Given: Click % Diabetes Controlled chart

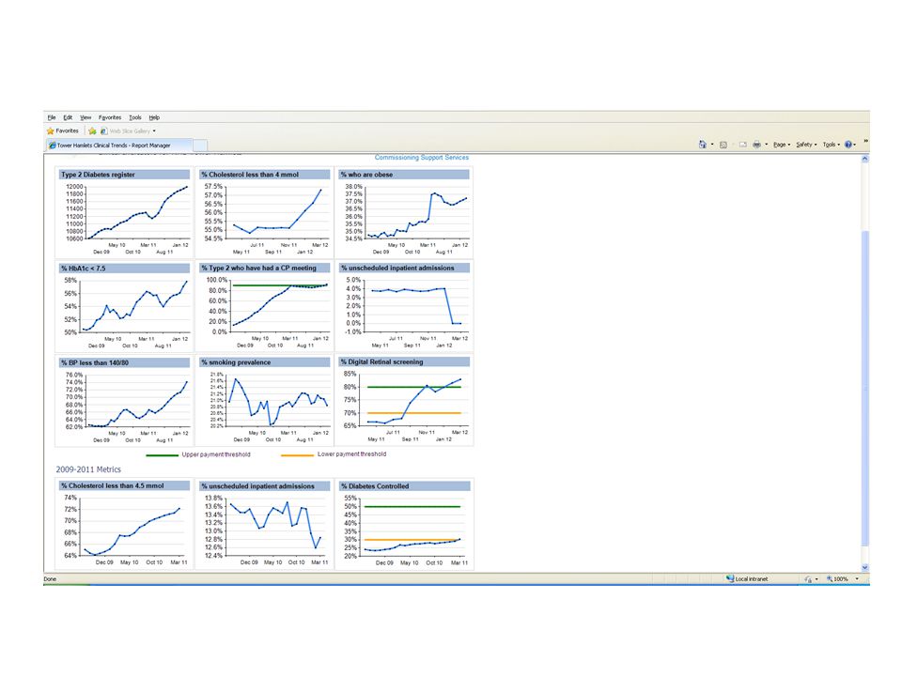Looking at the screenshot, I should tap(404, 524).
